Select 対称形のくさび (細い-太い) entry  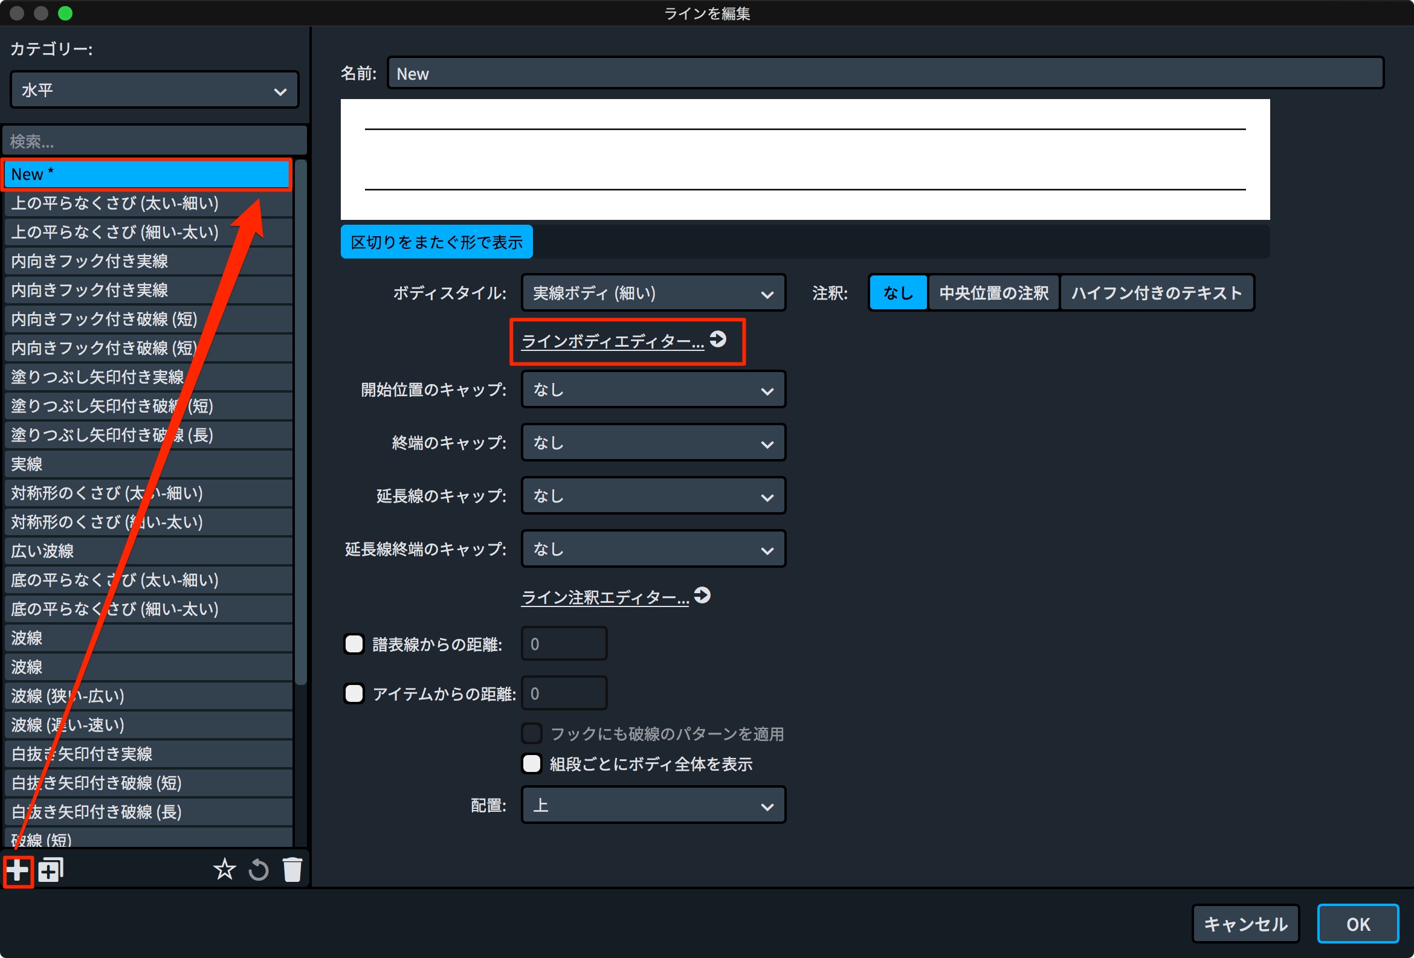point(149,522)
